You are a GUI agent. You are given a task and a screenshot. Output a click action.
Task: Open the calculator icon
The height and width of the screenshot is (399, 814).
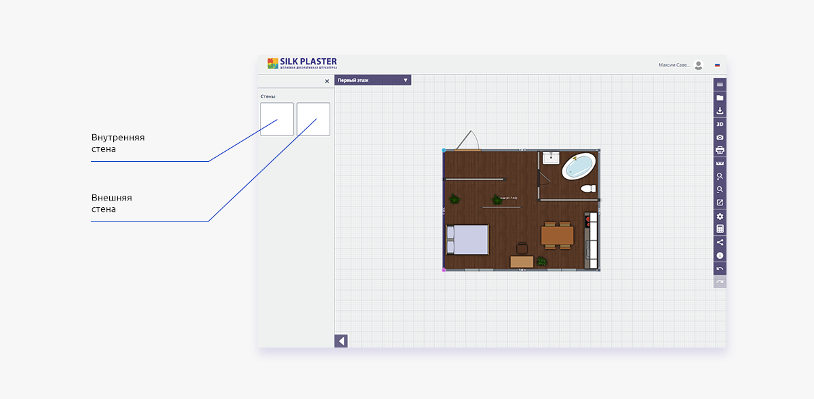720,229
